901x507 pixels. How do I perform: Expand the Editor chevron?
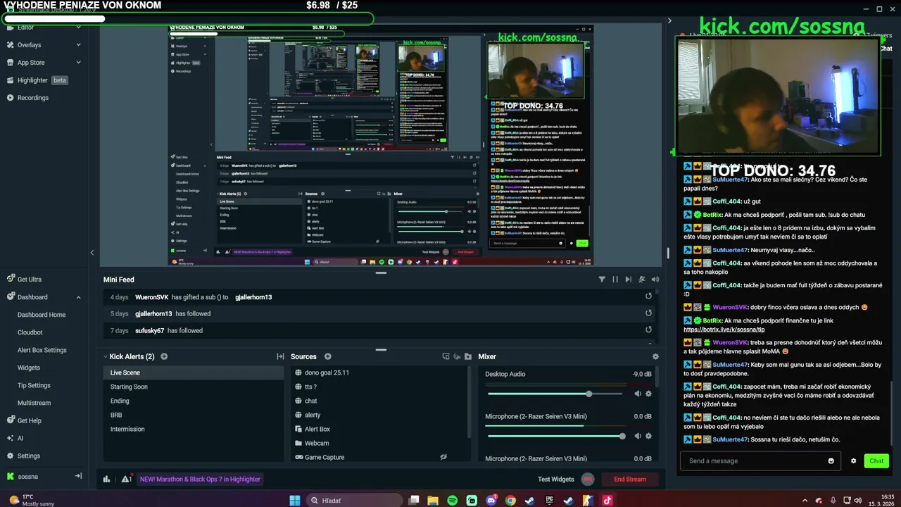pyautogui.click(x=78, y=27)
